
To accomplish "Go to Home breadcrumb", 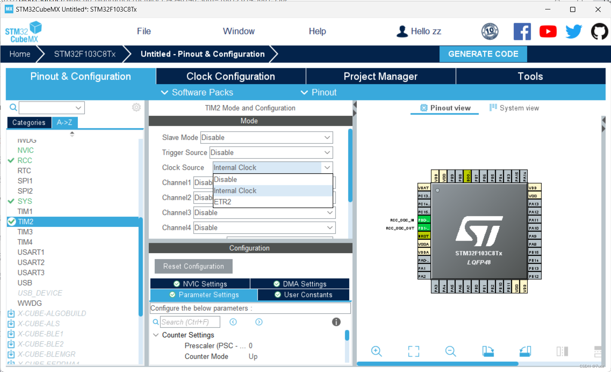I will (x=20, y=54).
